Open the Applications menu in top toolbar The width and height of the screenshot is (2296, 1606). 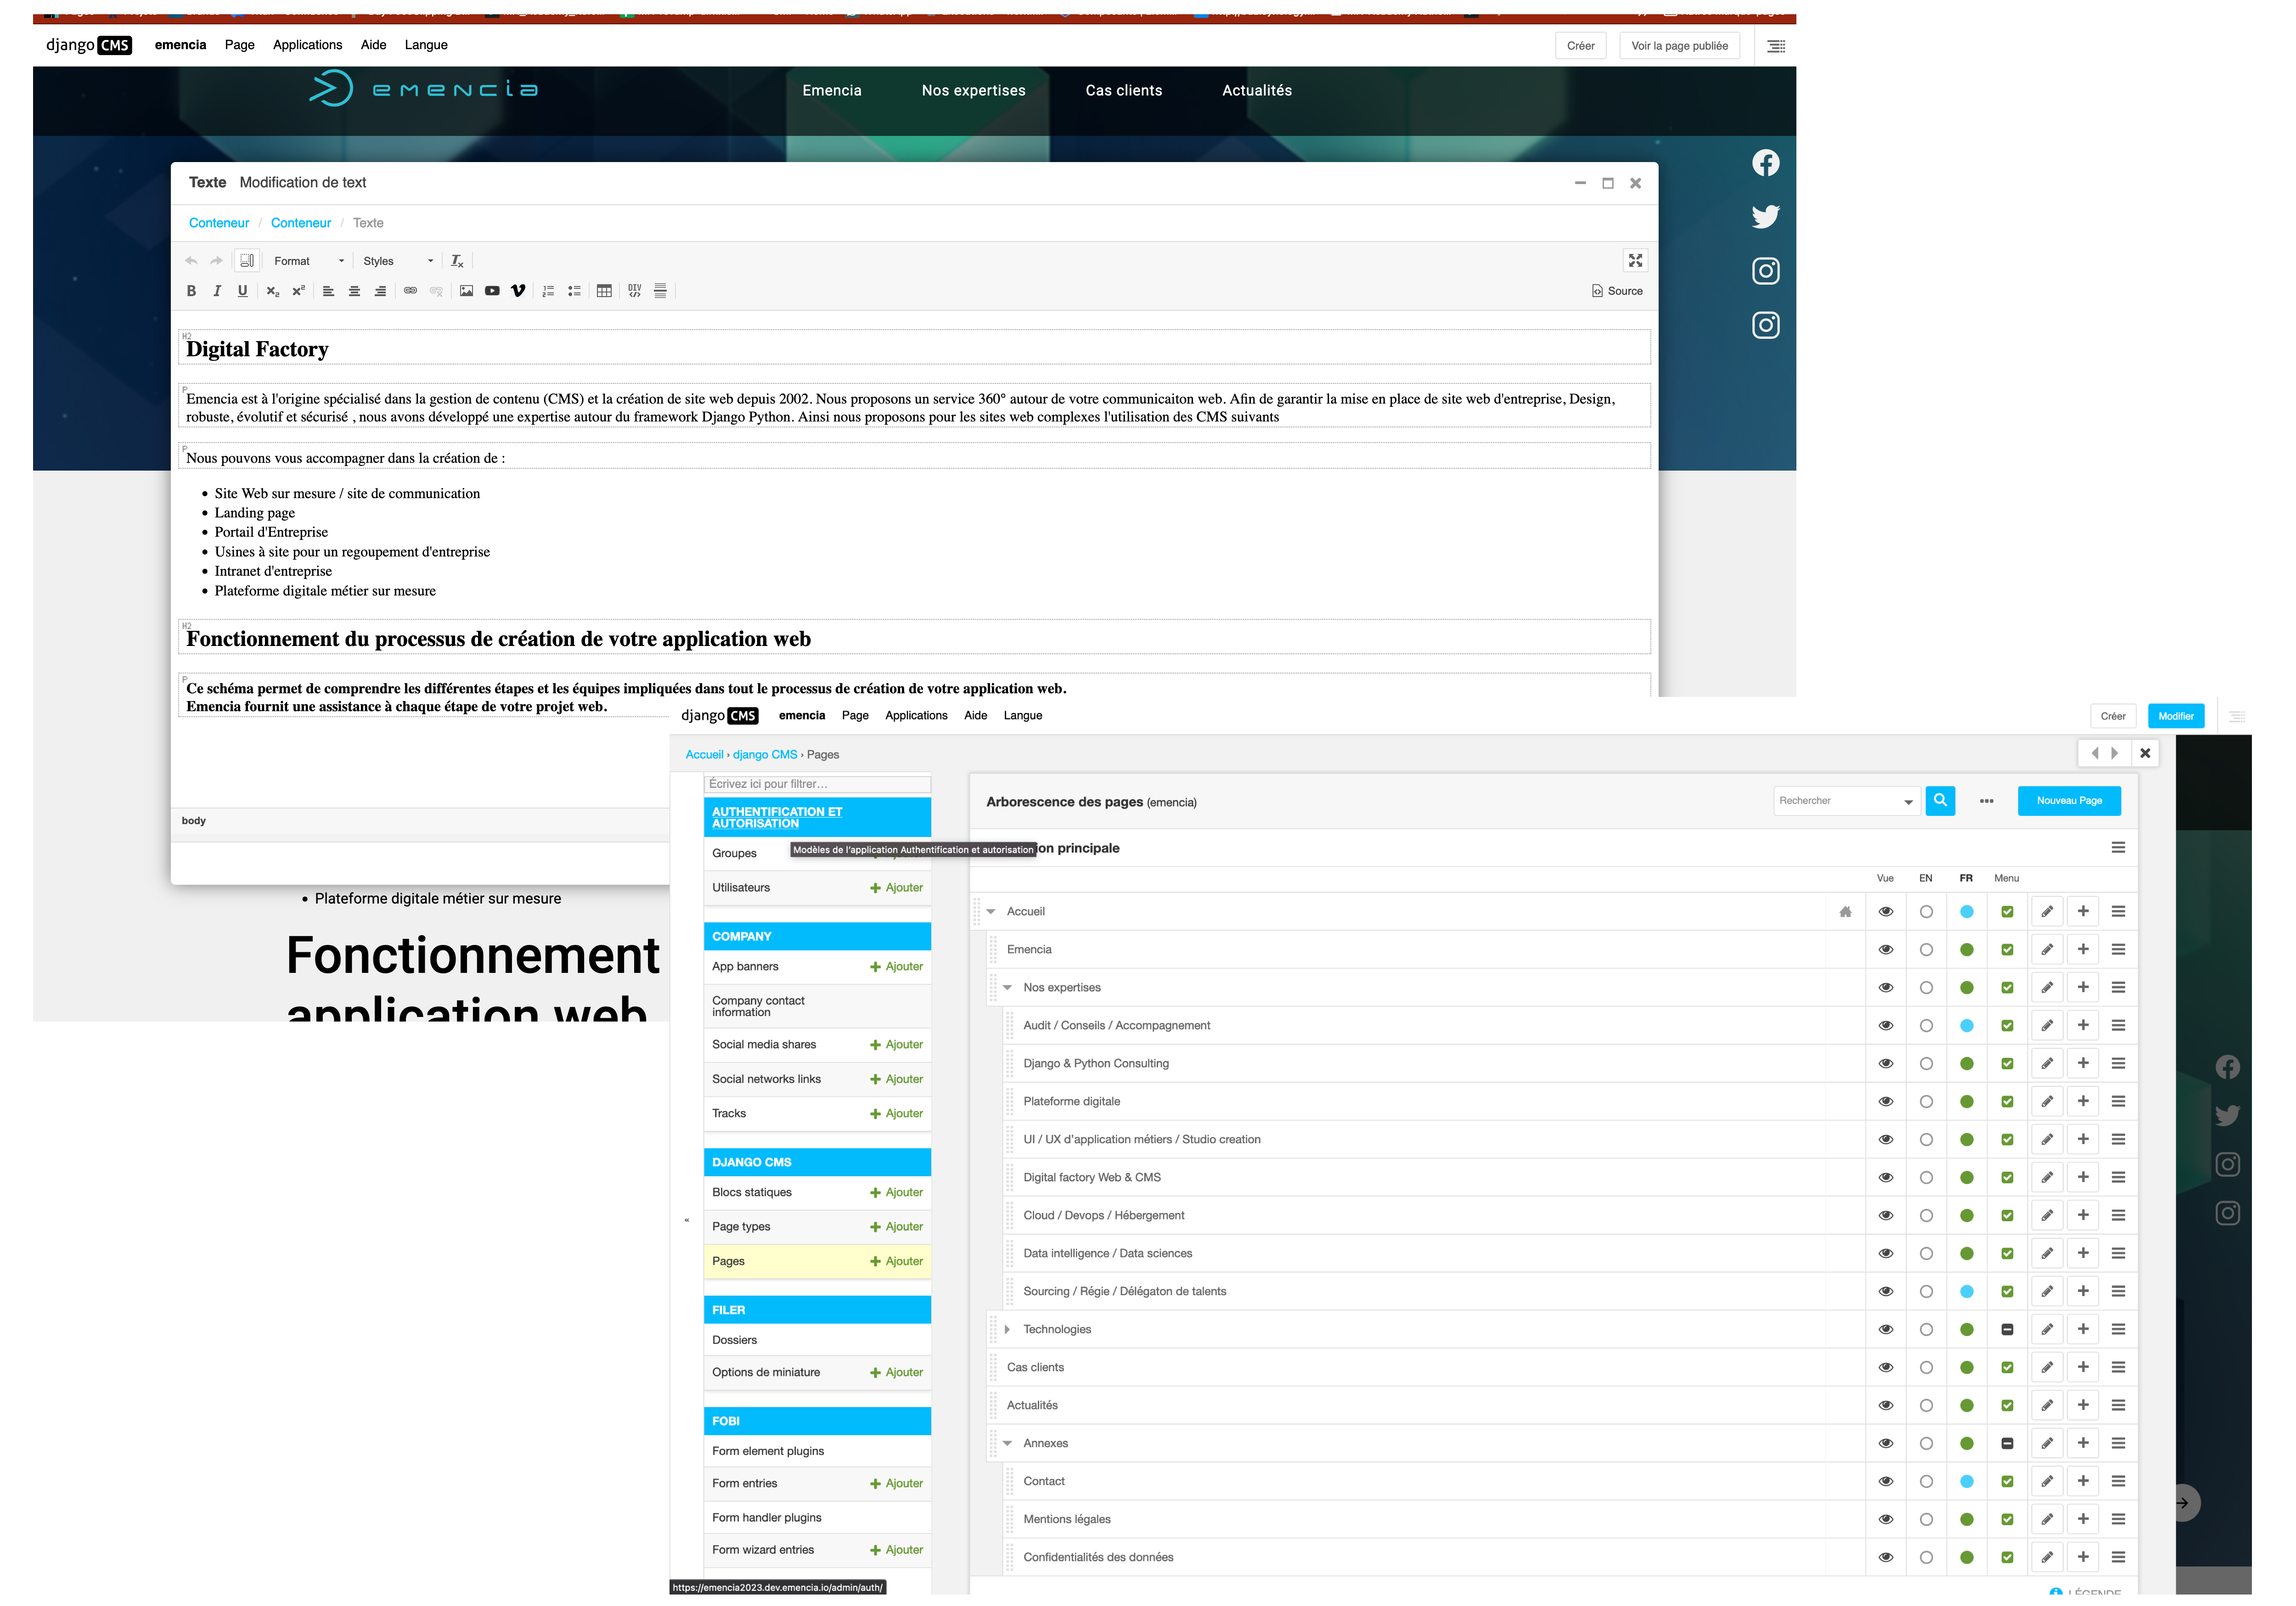tap(307, 45)
